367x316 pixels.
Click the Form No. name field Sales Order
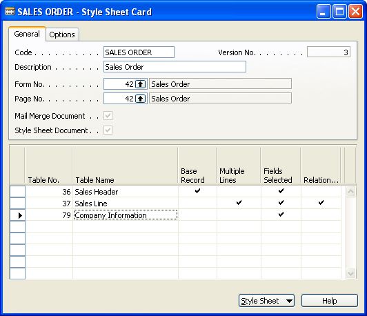(x=220, y=83)
